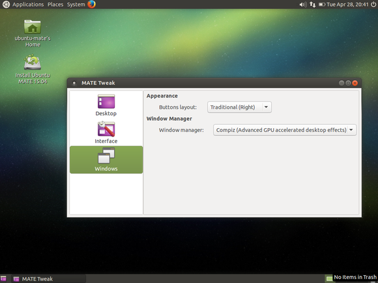
Task: Open ubuntu-mate's Home folder icon
Action: 33,33
